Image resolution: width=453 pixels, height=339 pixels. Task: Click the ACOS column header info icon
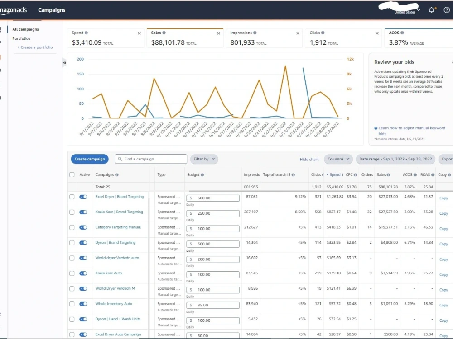[x=415, y=175]
